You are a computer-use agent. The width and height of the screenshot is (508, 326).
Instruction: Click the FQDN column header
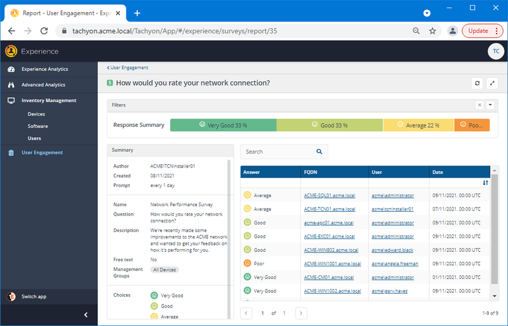[335, 173]
